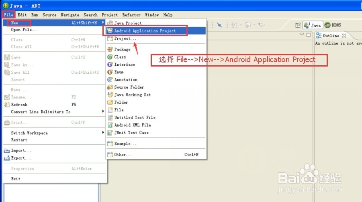Expand Switch Workspace submenu arrow

[103, 132]
